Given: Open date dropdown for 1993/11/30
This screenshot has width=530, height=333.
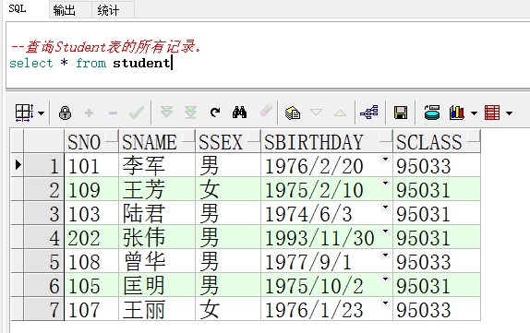Looking at the screenshot, I should (385, 232).
